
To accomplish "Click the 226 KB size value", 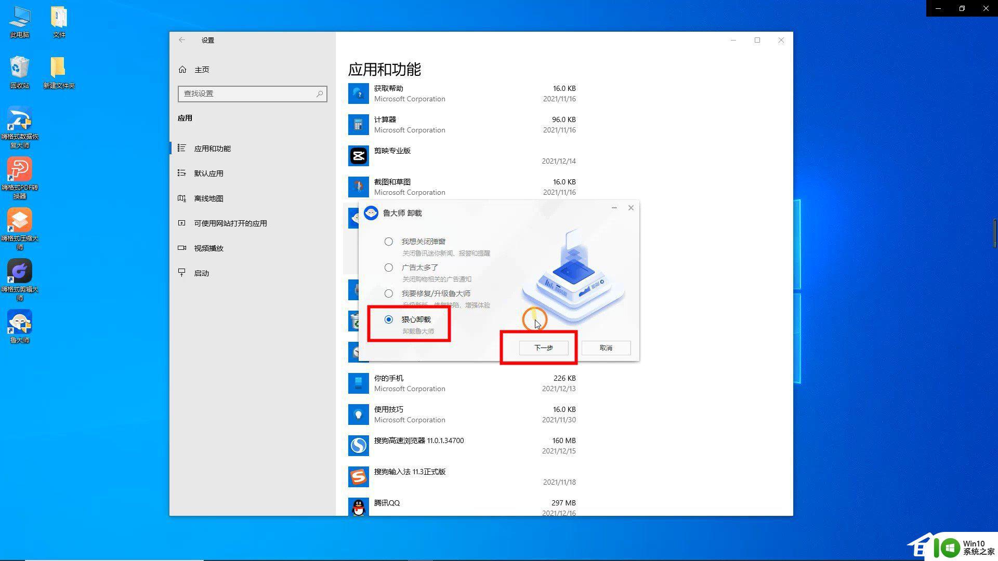I will [x=564, y=378].
